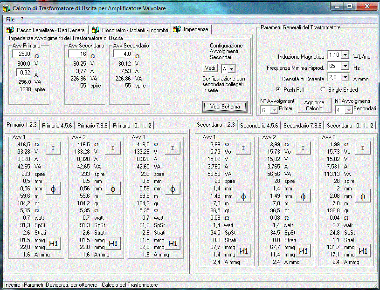The height and width of the screenshot is (290, 380).
Task: Click the primary impedance 2500 ohm field
Action: (x=21, y=54)
